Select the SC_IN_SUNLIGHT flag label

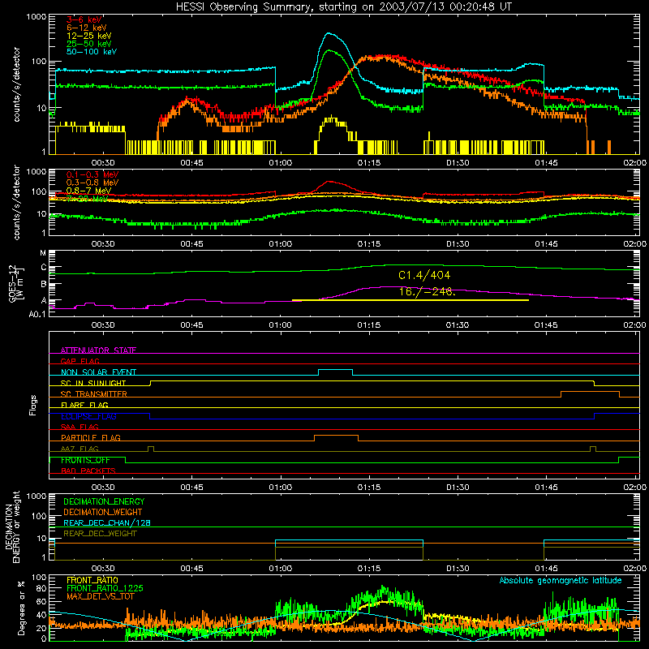93,383
